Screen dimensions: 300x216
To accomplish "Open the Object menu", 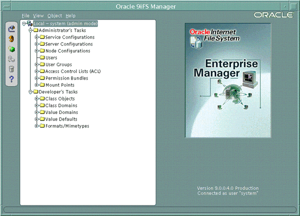I will click(54, 15).
